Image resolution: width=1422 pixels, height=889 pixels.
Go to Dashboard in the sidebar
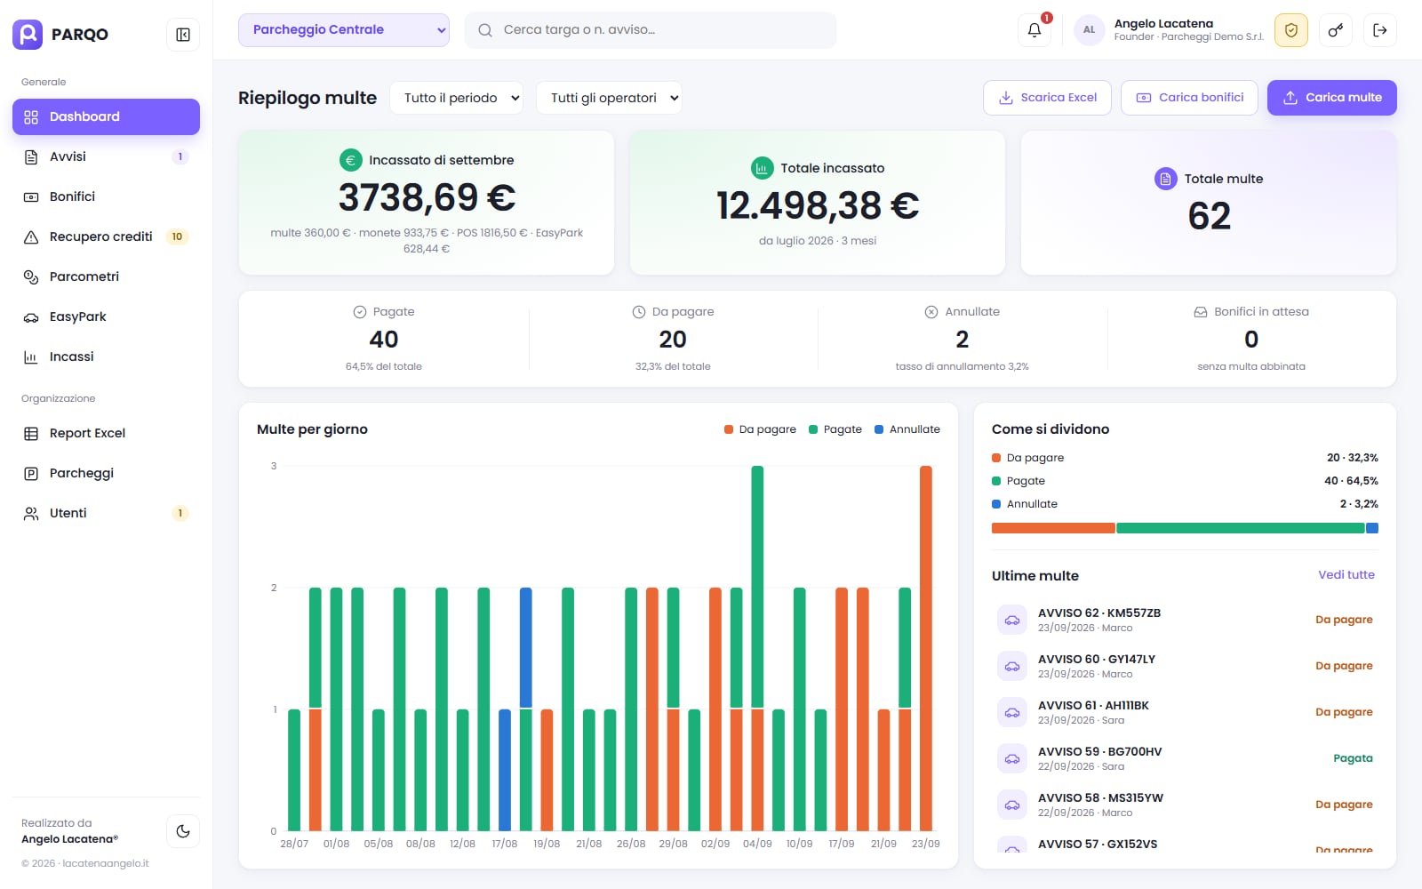click(106, 116)
